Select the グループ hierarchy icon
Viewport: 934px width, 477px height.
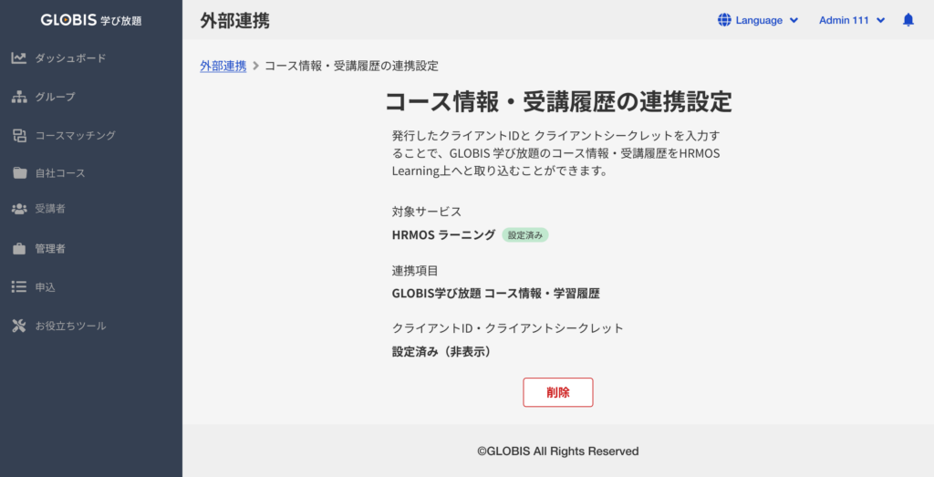18,97
